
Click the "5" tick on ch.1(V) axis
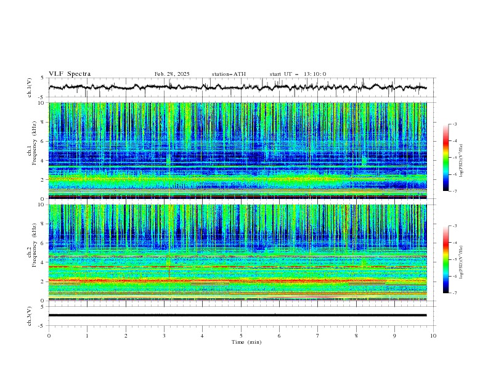[43, 78]
